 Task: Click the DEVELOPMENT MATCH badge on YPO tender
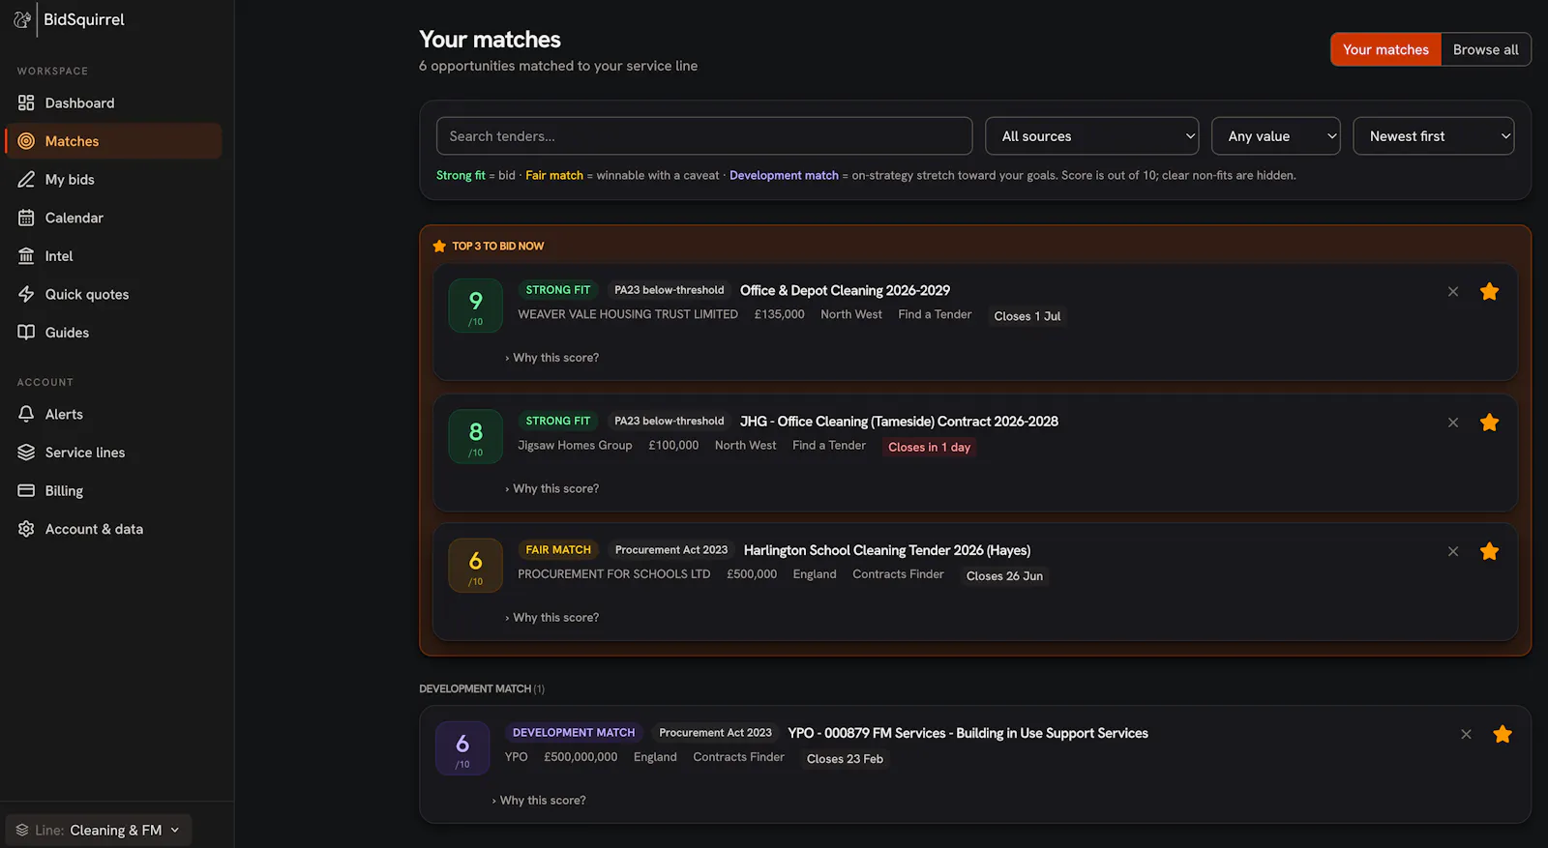click(x=574, y=732)
